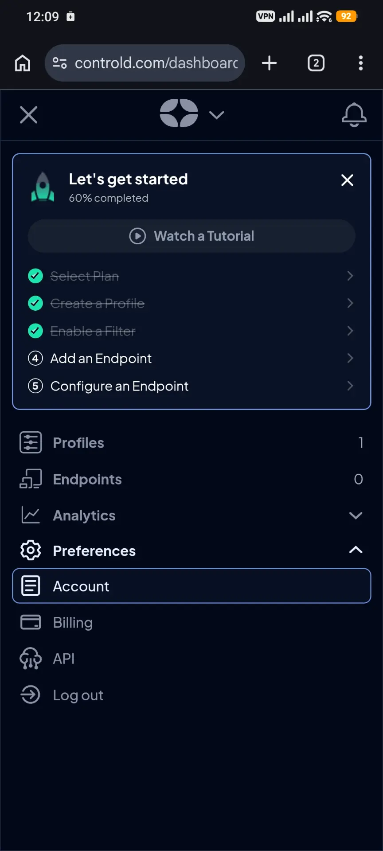Open the logo dropdown arrow

[216, 115]
